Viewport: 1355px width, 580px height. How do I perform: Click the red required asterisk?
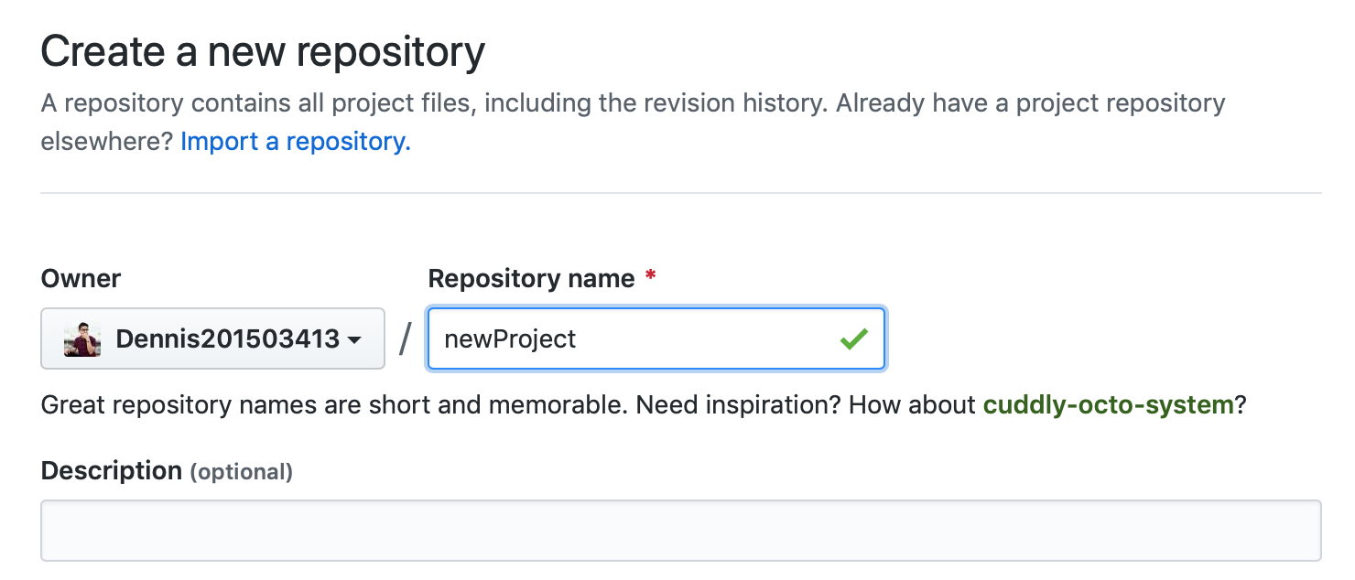[650, 275]
